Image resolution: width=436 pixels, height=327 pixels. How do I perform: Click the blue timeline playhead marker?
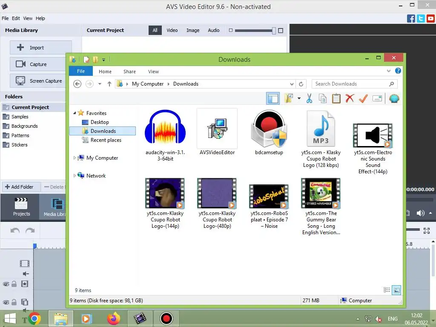pyautogui.click(x=35, y=246)
